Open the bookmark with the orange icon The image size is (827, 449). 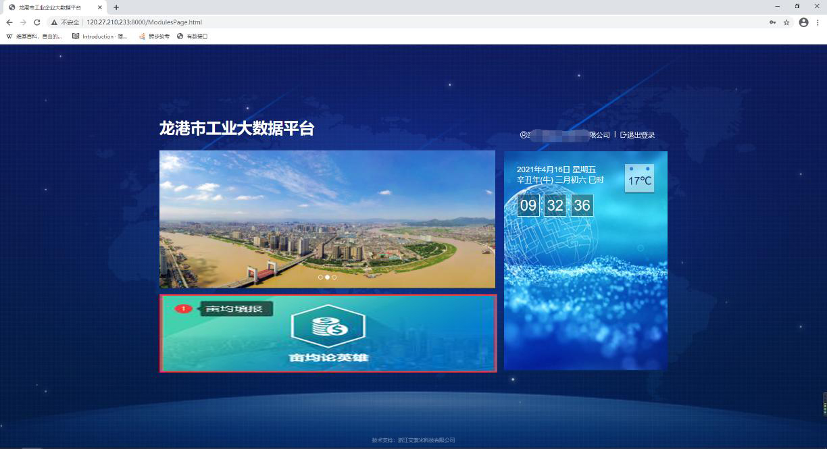pyautogui.click(x=154, y=36)
